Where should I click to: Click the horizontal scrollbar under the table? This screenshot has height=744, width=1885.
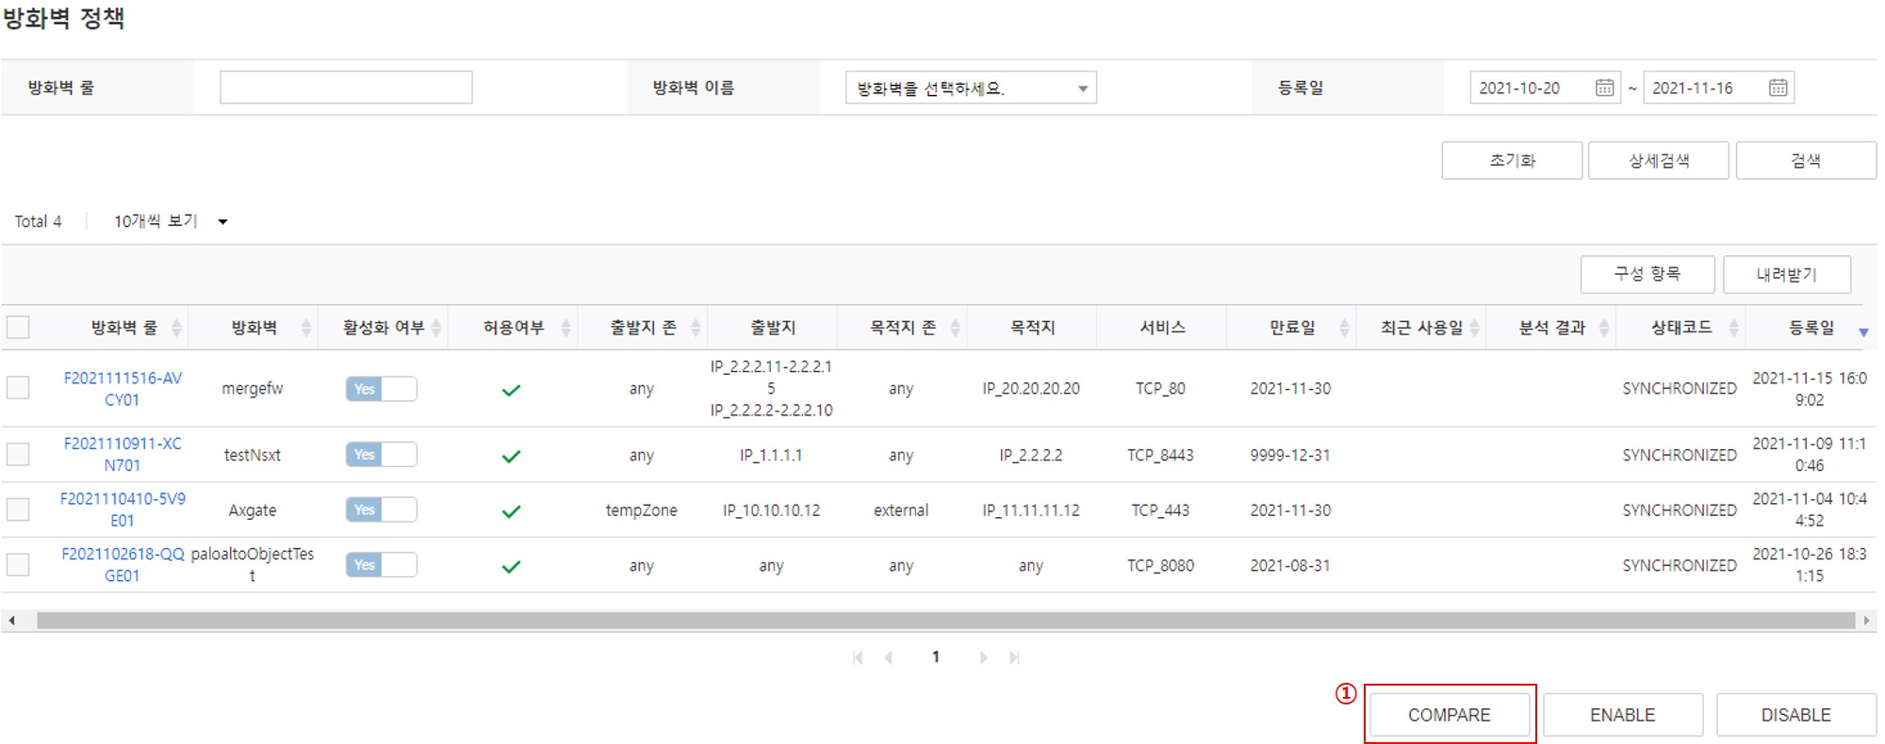click(x=945, y=621)
